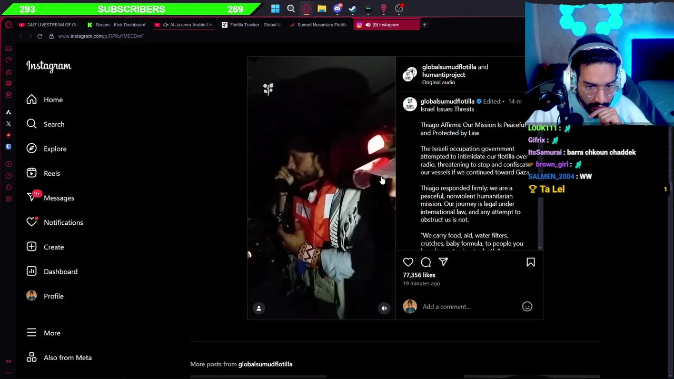Go forward in browser history

[30, 36]
